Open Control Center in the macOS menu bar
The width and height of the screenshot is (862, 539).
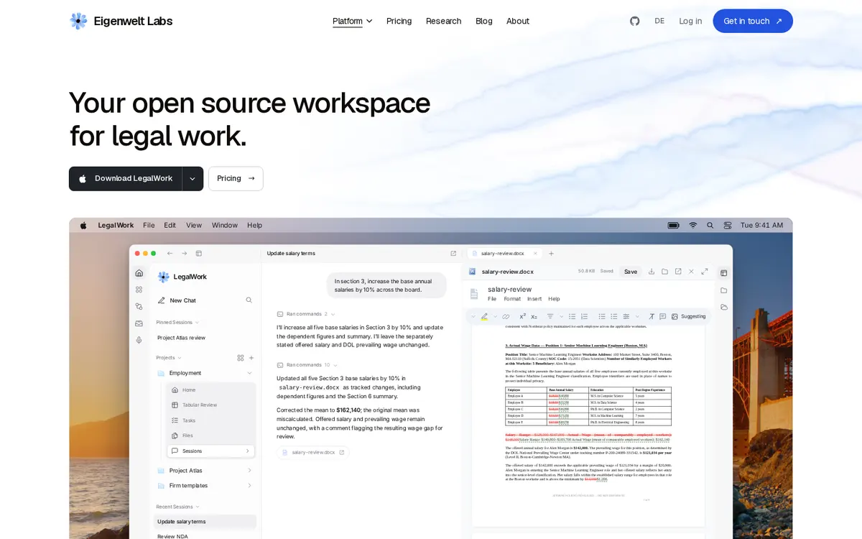728,225
